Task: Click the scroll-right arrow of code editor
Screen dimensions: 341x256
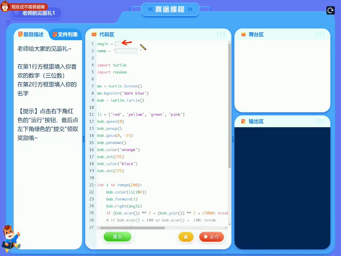Action: (226, 228)
